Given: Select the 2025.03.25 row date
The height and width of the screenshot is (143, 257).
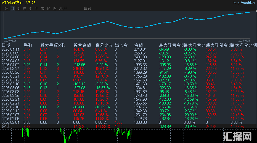Looking at the screenshot, I should tap(10, 72).
